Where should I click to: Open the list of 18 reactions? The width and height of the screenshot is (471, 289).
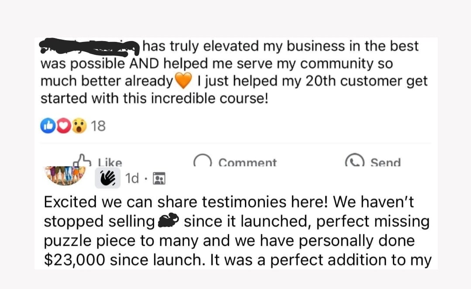coord(99,126)
